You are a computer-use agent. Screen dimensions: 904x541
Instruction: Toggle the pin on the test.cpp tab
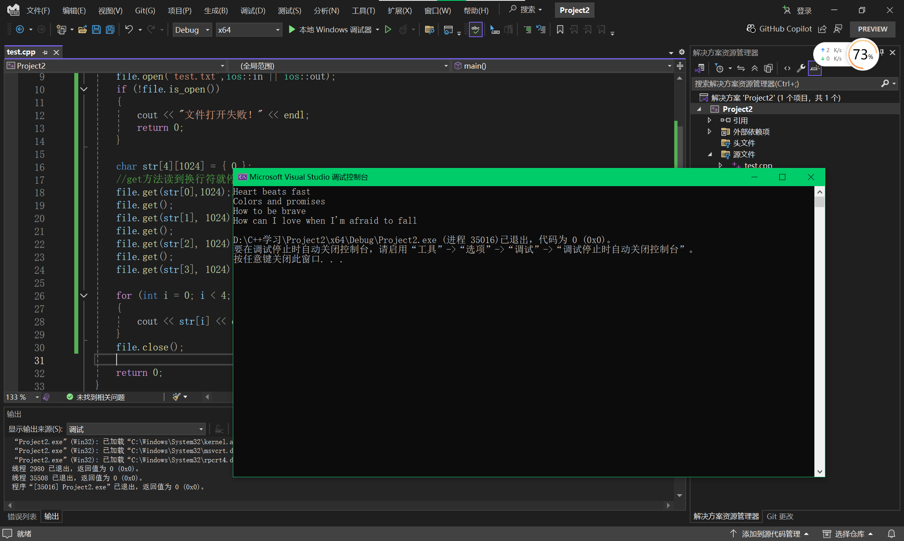(x=45, y=52)
